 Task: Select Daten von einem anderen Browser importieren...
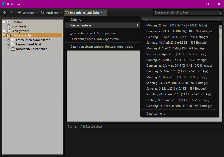pos(102,47)
